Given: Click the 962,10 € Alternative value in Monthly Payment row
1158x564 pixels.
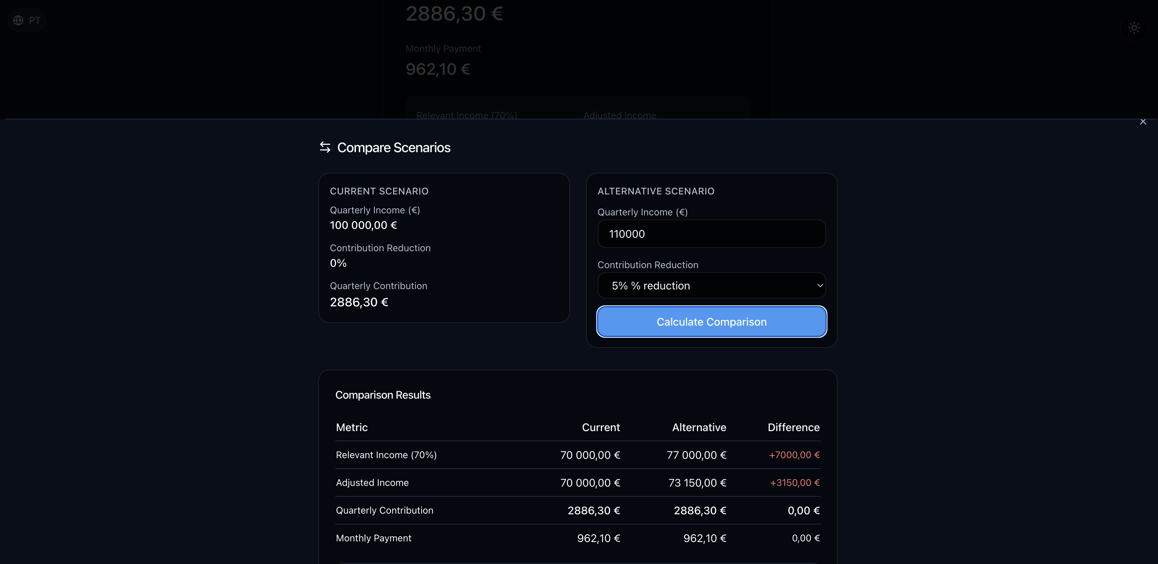Looking at the screenshot, I should 704,538.
